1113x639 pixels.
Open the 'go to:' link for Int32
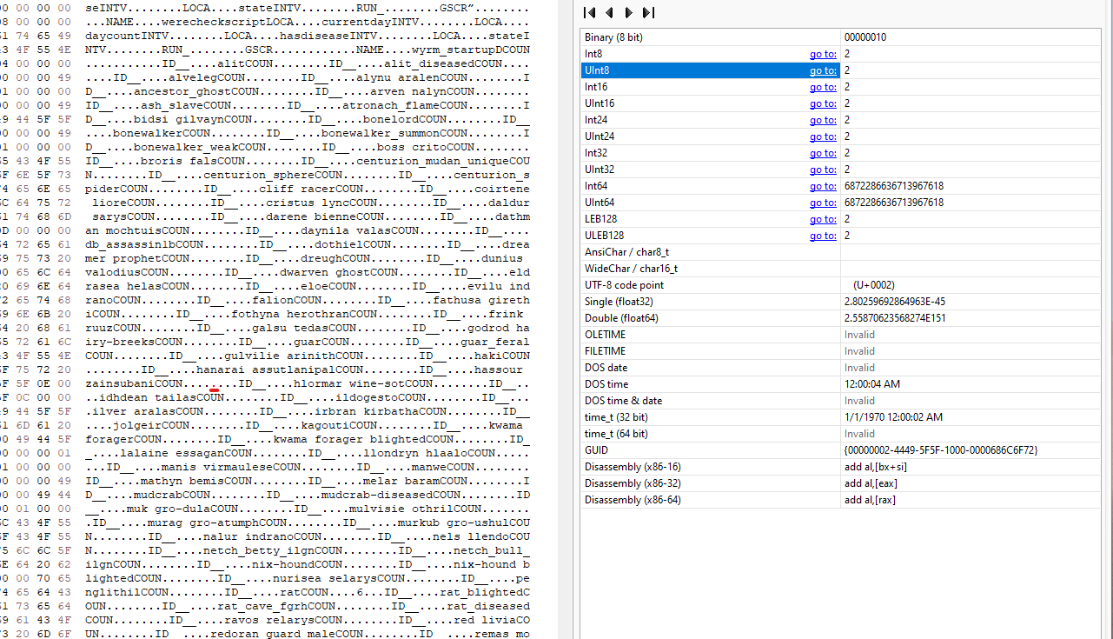coord(822,153)
